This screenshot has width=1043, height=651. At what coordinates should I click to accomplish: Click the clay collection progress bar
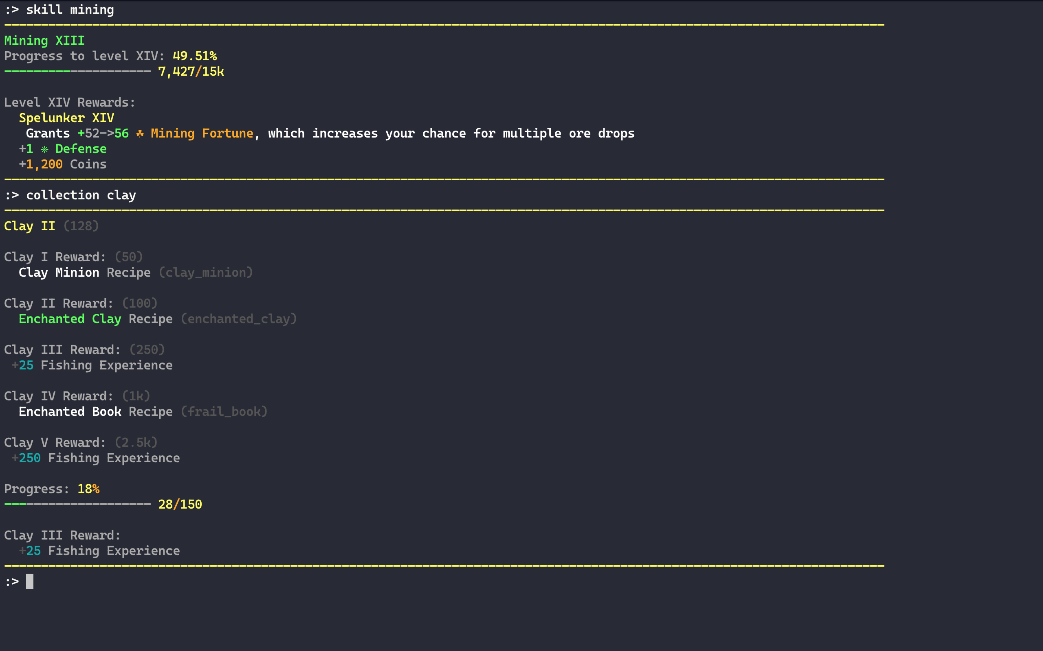coord(77,504)
